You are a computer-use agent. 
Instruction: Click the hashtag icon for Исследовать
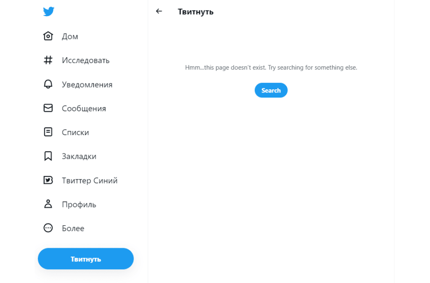coord(48,60)
